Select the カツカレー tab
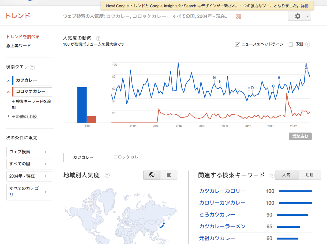The image size is (327, 244). point(84,157)
